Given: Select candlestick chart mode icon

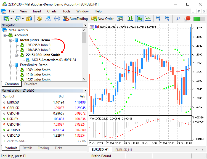Looking at the screenshot, I should coord(139,19).
